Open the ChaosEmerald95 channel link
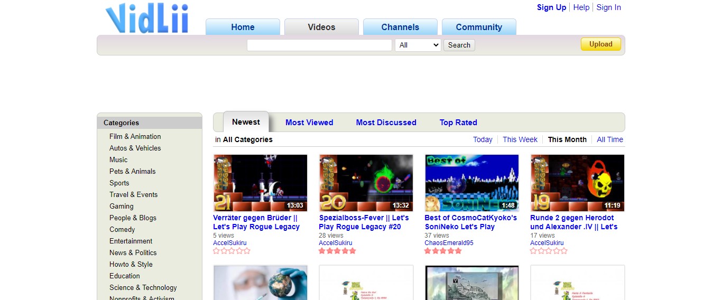722x300 pixels. click(x=449, y=243)
